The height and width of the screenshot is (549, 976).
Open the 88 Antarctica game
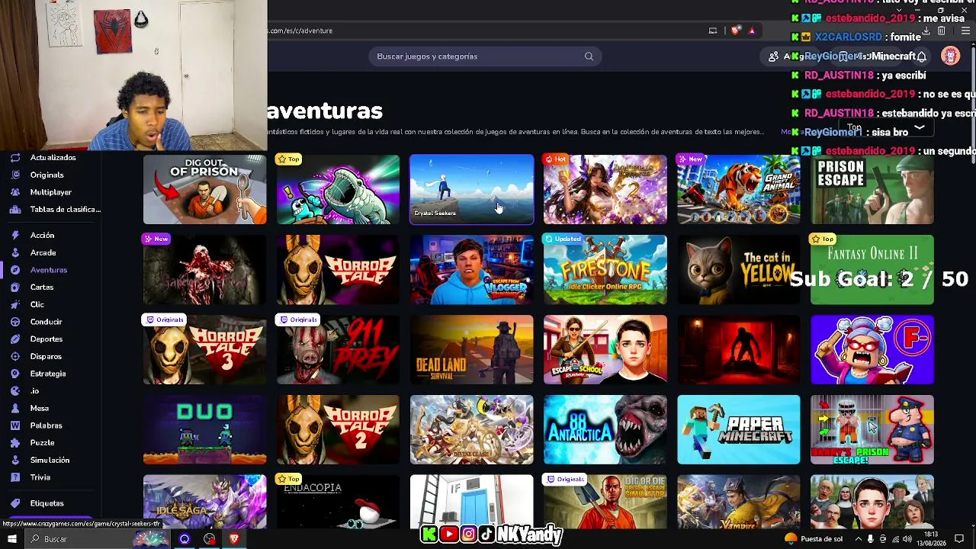[605, 430]
